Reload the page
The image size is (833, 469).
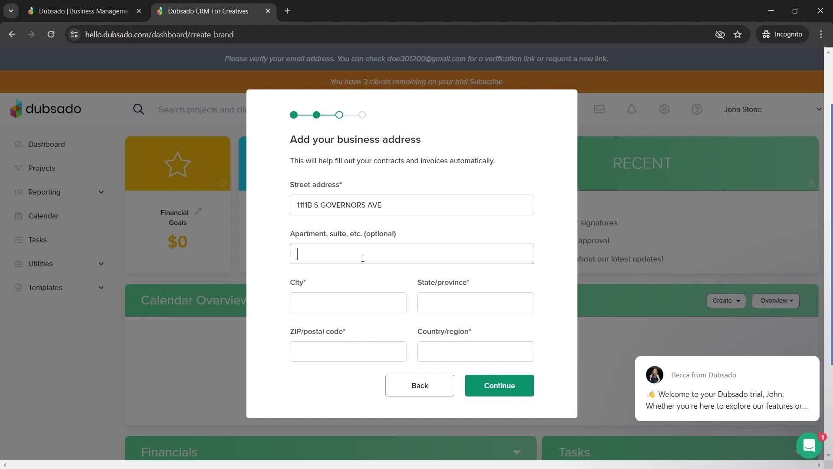(51, 34)
